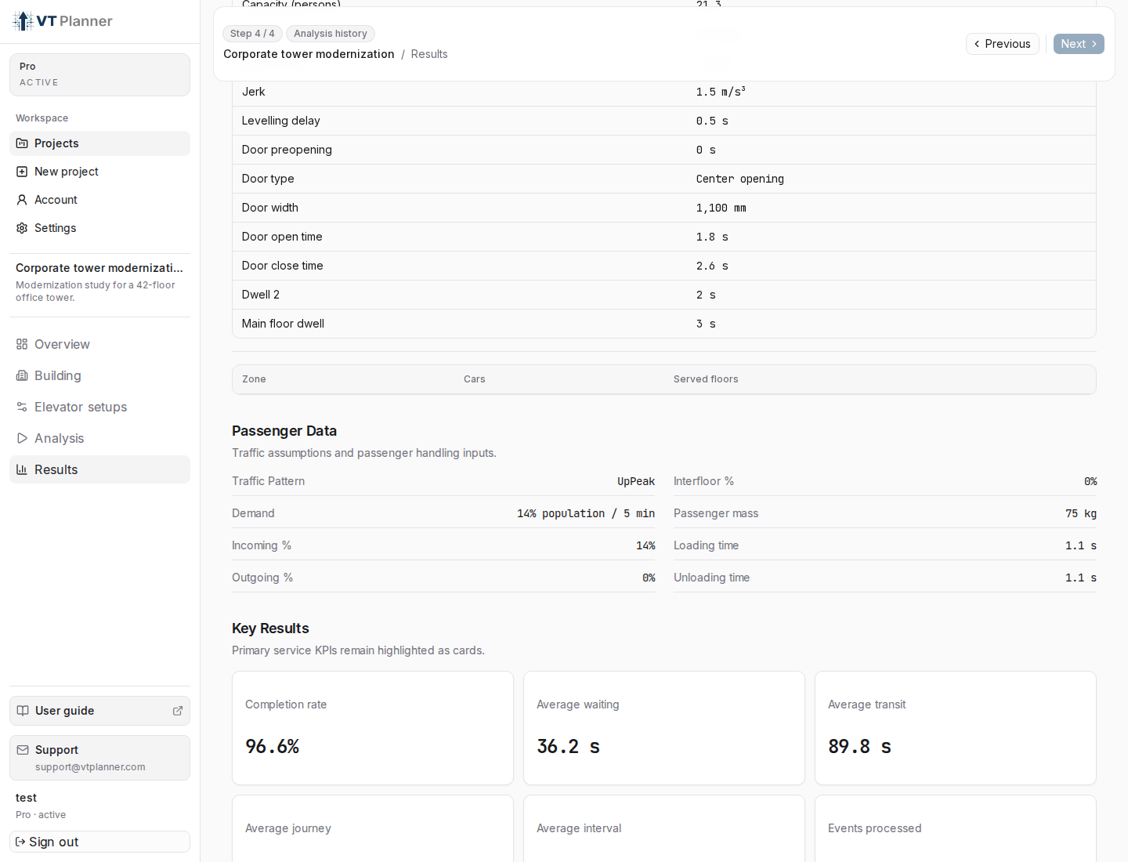The image size is (1128, 862).
Task: Click the Average interval card
Action: click(664, 828)
